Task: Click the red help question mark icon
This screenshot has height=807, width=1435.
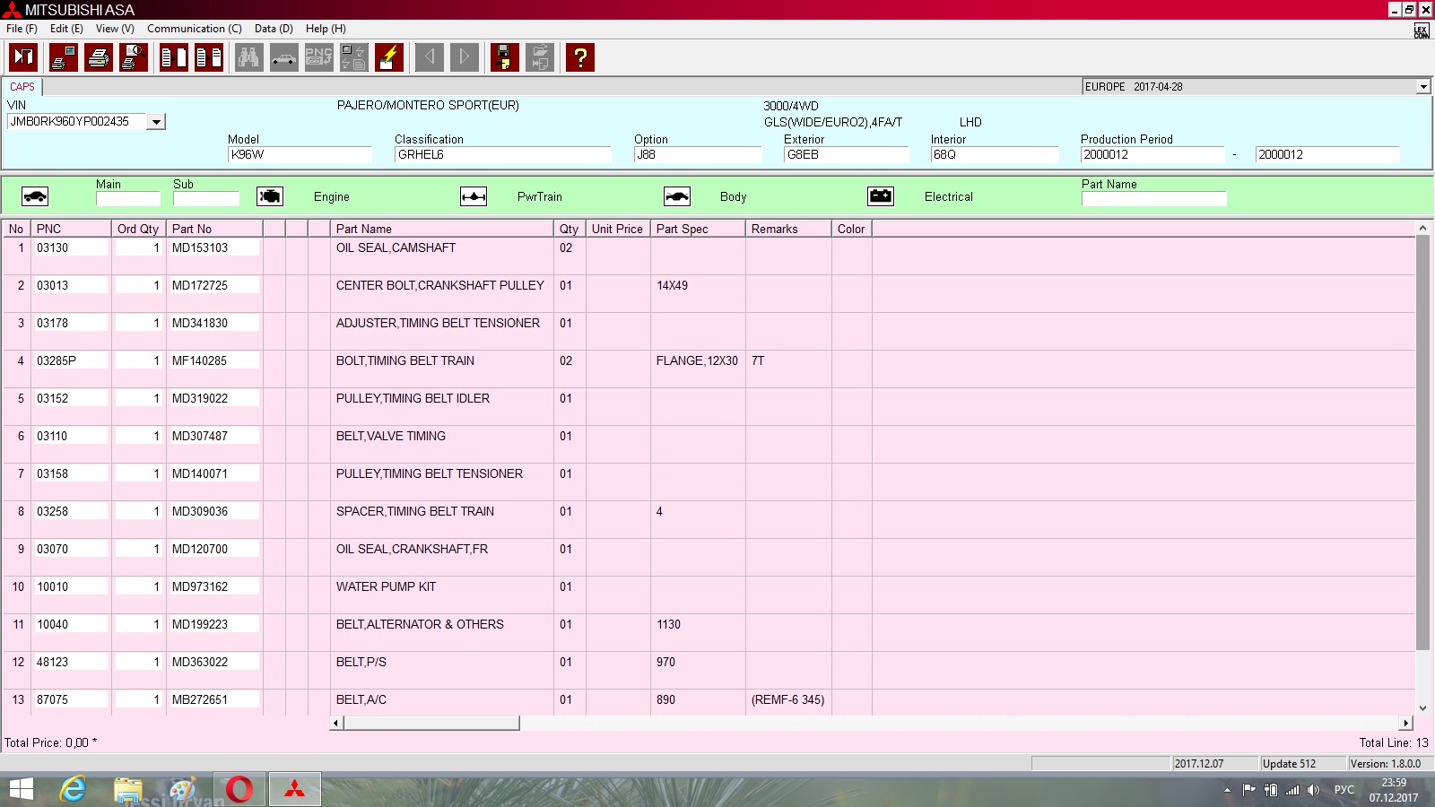Action: tap(580, 57)
